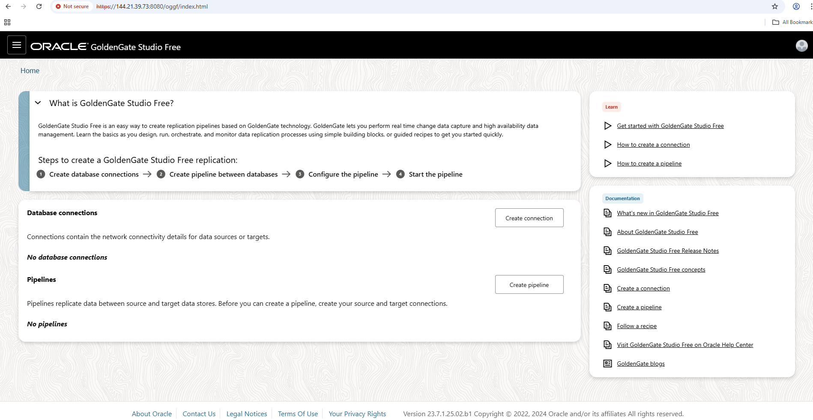This screenshot has height=420, width=813.
Task: Open the All Bookmarks folder
Action: click(x=792, y=22)
